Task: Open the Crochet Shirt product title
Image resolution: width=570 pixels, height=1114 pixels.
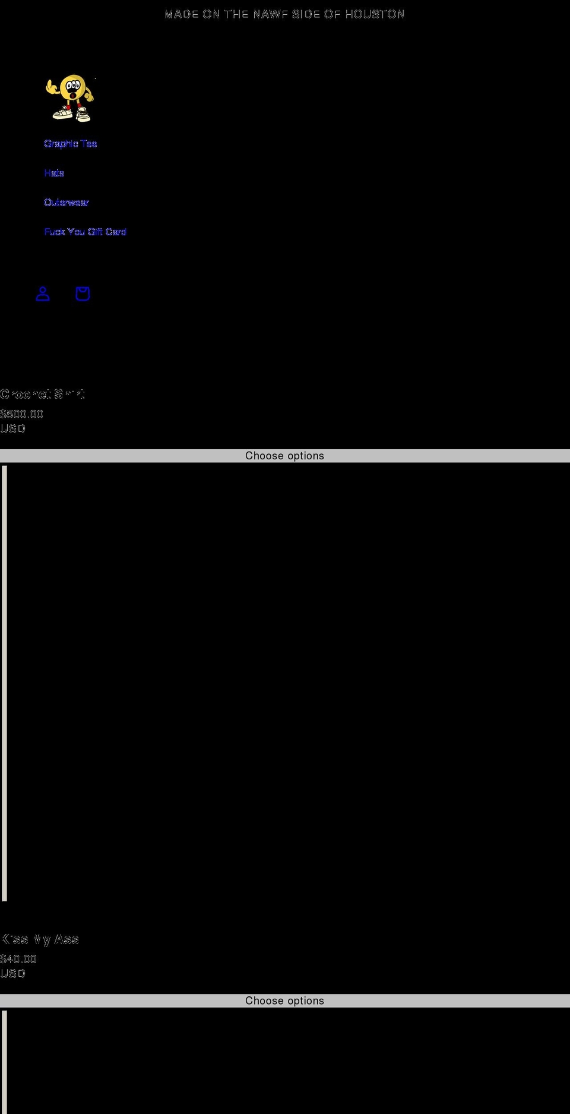Action: 42,394
